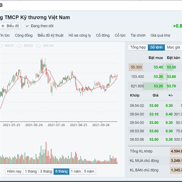Click the plus icon on Biểu đồ button
The image size is (182, 182).
tap(3, 26)
